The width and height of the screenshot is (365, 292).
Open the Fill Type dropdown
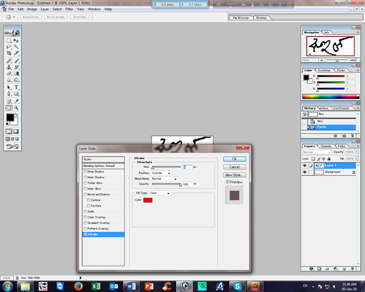160,193
